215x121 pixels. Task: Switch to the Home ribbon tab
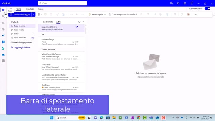coord(18,9)
